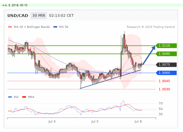Screen dimensions: 183x132
Task: Click the Research © 2019 Trading Central credit
Action: (151, 27)
